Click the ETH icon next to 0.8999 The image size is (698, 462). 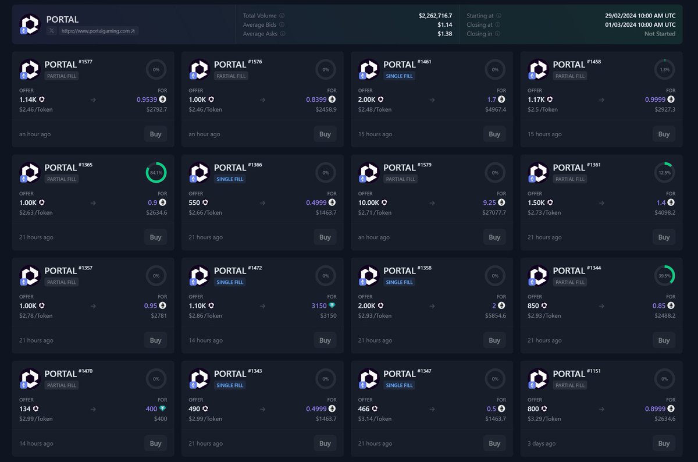point(671,408)
